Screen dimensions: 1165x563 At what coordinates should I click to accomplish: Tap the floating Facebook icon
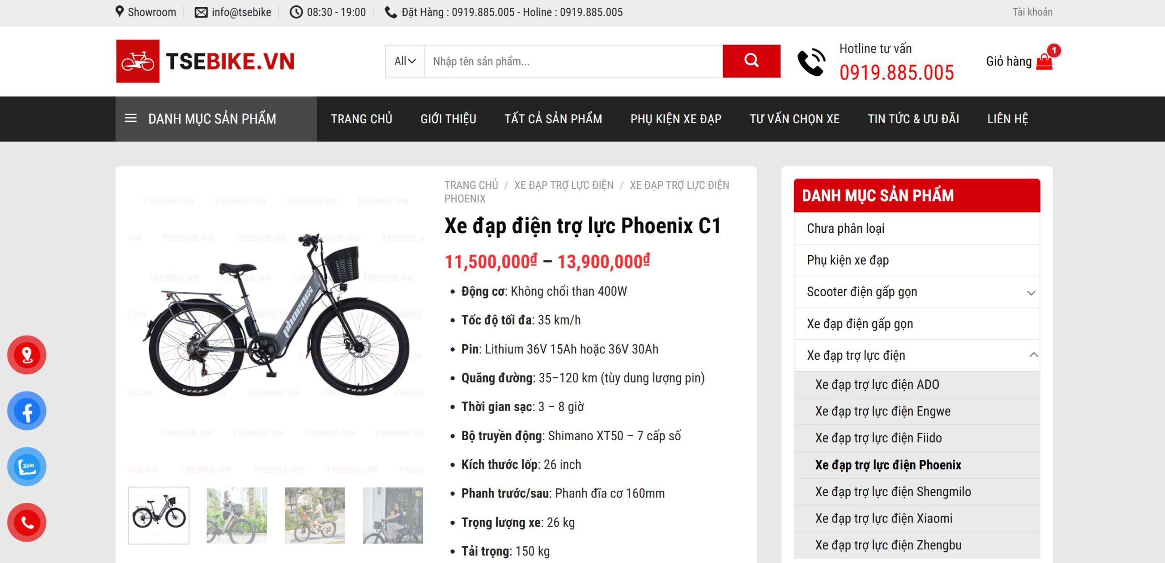click(x=27, y=411)
